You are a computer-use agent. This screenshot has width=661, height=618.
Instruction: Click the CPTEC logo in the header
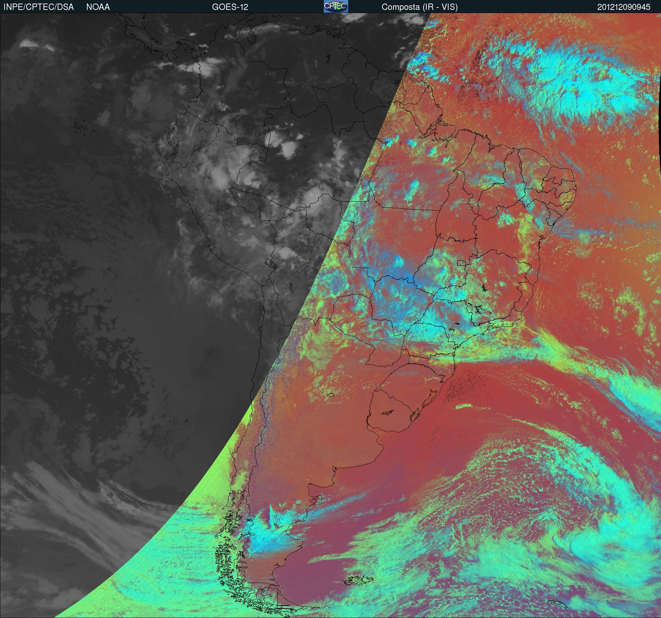[x=336, y=6]
